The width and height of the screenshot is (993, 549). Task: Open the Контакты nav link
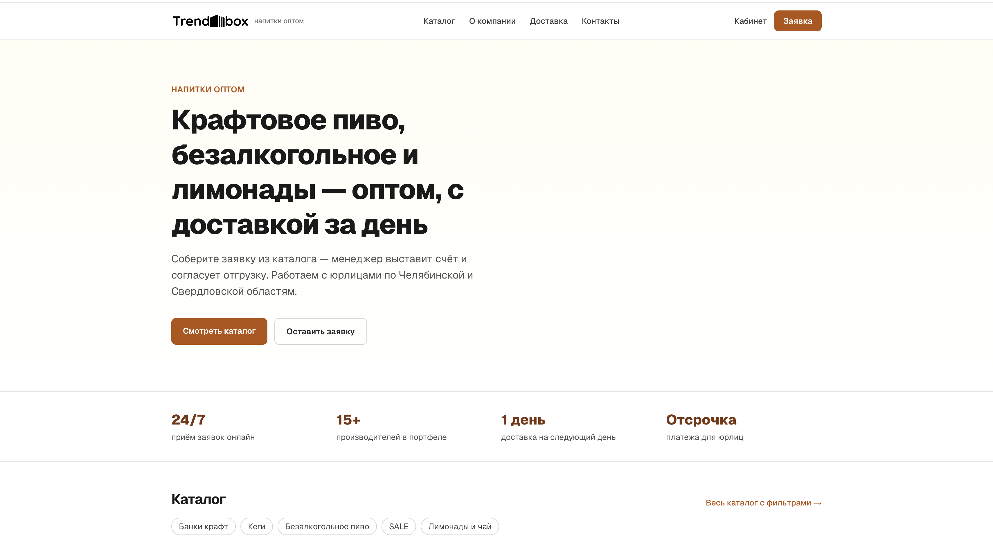pyautogui.click(x=600, y=21)
